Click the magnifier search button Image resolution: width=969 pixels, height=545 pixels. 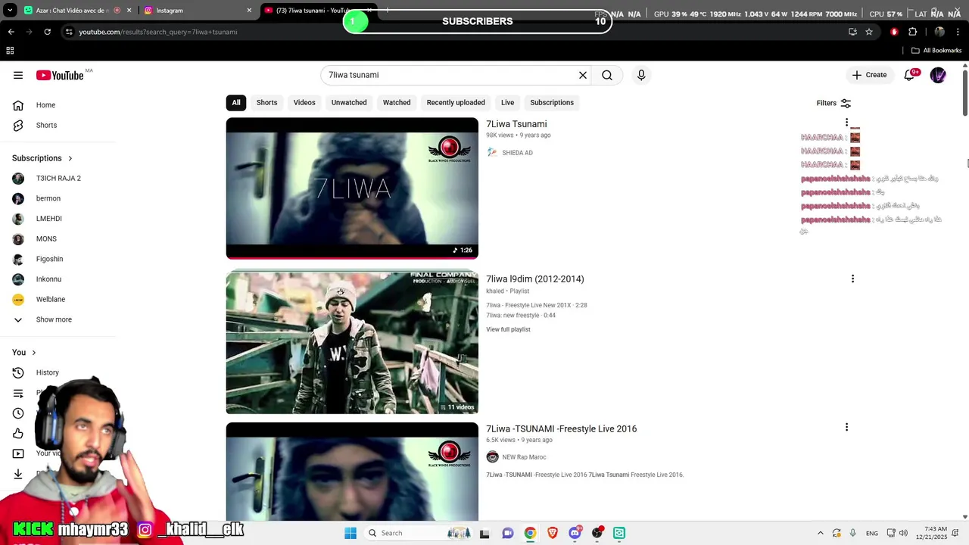(x=607, y=75)
